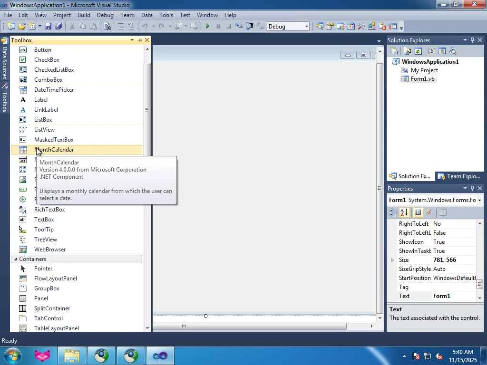Open Toolbox window position dropdown arrow
This screenshot has width=487, height=365.
point(132,40)
